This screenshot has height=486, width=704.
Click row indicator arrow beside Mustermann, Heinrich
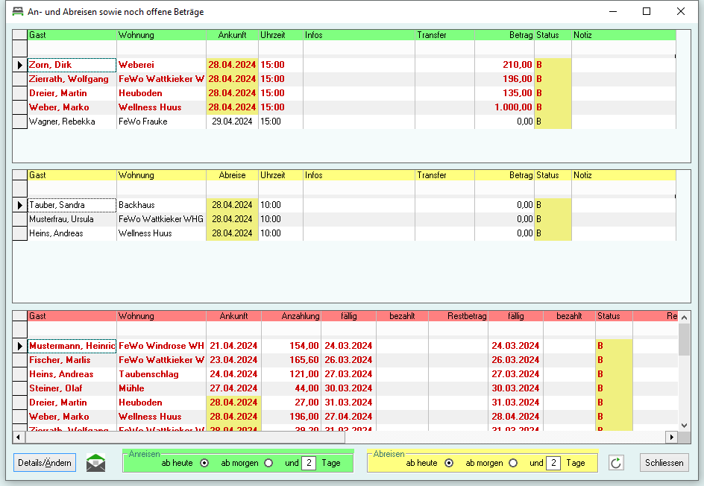20,346
